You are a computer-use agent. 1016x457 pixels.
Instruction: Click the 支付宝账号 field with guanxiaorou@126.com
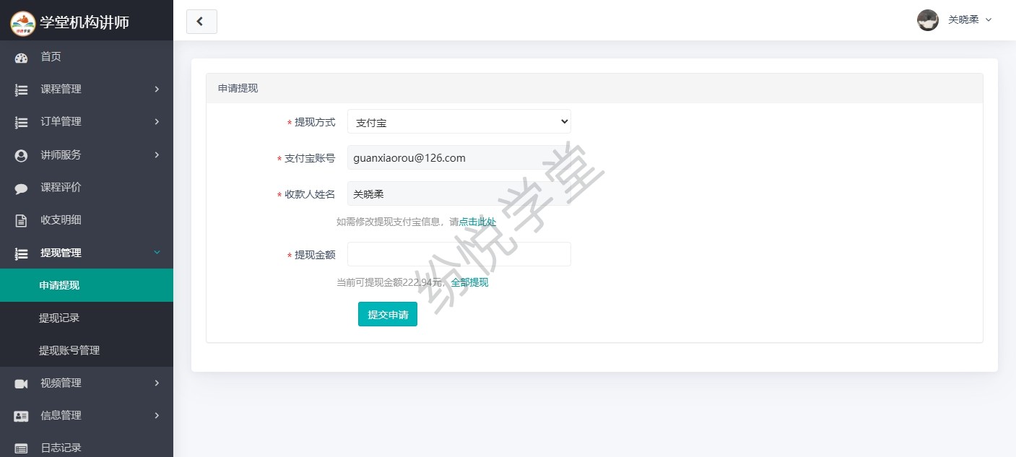click(x=459, y=157)
